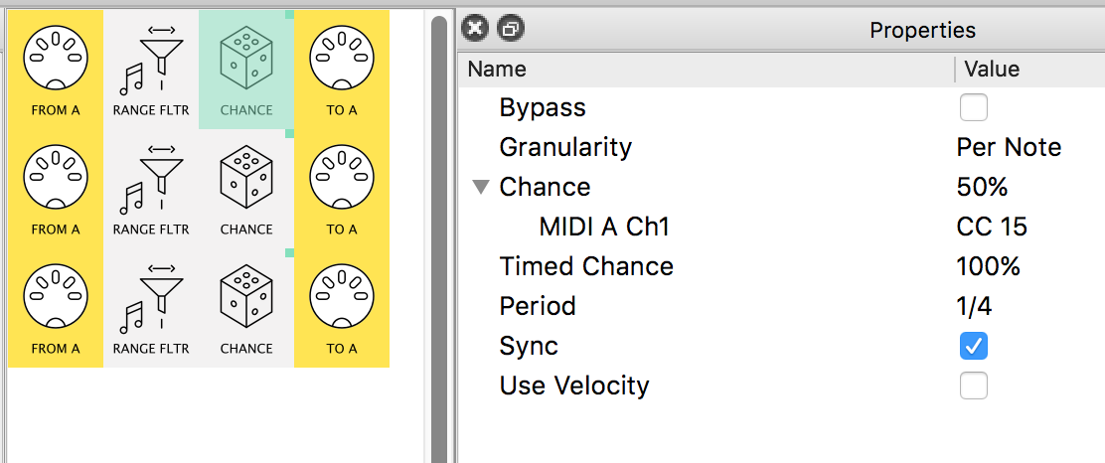Click the CC 15 mapping value
Image resolution: width=1105 pixels, height=463 pixels.
tap(992, 227)
